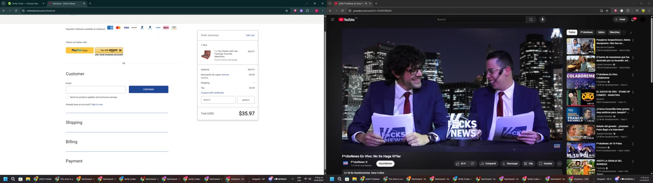Open options for El Gocho de Oro video
Image resolution: width=653 pixels, height=183 pixels.
click(633, 92)
